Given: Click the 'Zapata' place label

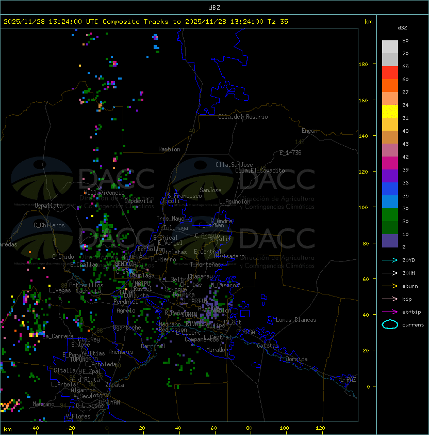Looking at the screenshot, I should tap(114, 385).
